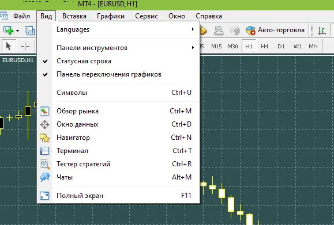Click the MetaTrader app icon in menu bar
The image size is (334, 225).
(4, 16)
